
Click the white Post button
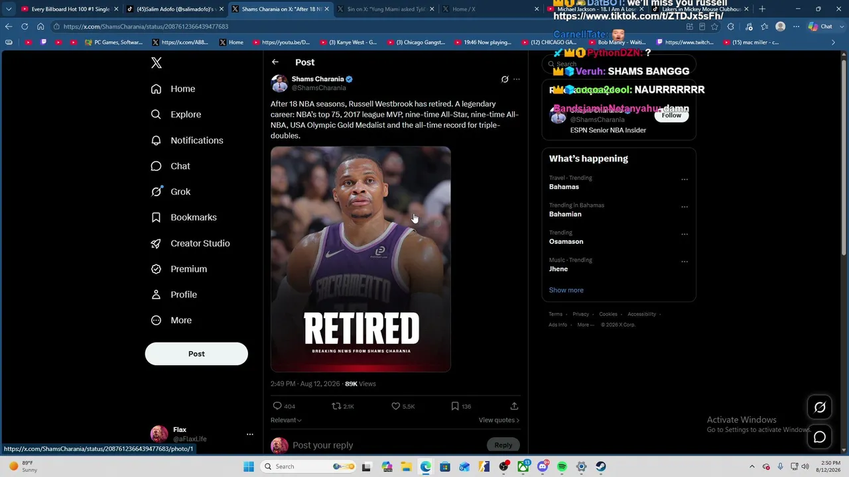tap(196, 354)
